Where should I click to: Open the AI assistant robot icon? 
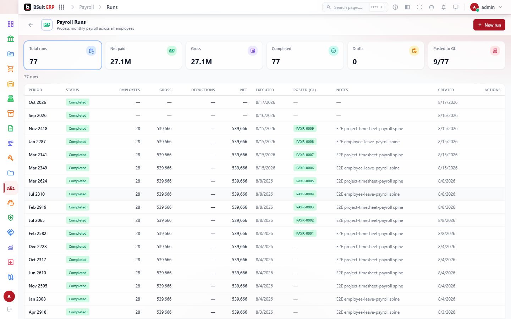[x=432, y=7]
